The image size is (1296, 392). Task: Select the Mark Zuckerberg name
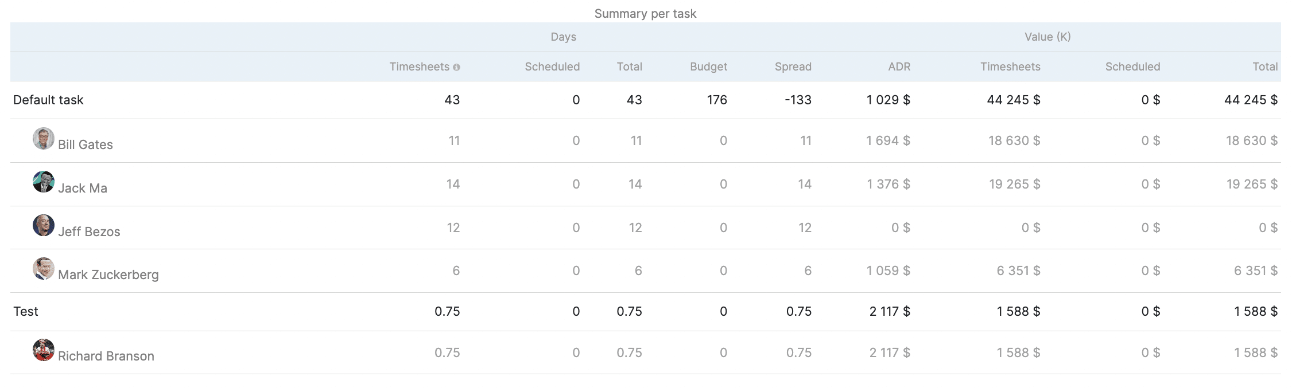pos(108,275)
